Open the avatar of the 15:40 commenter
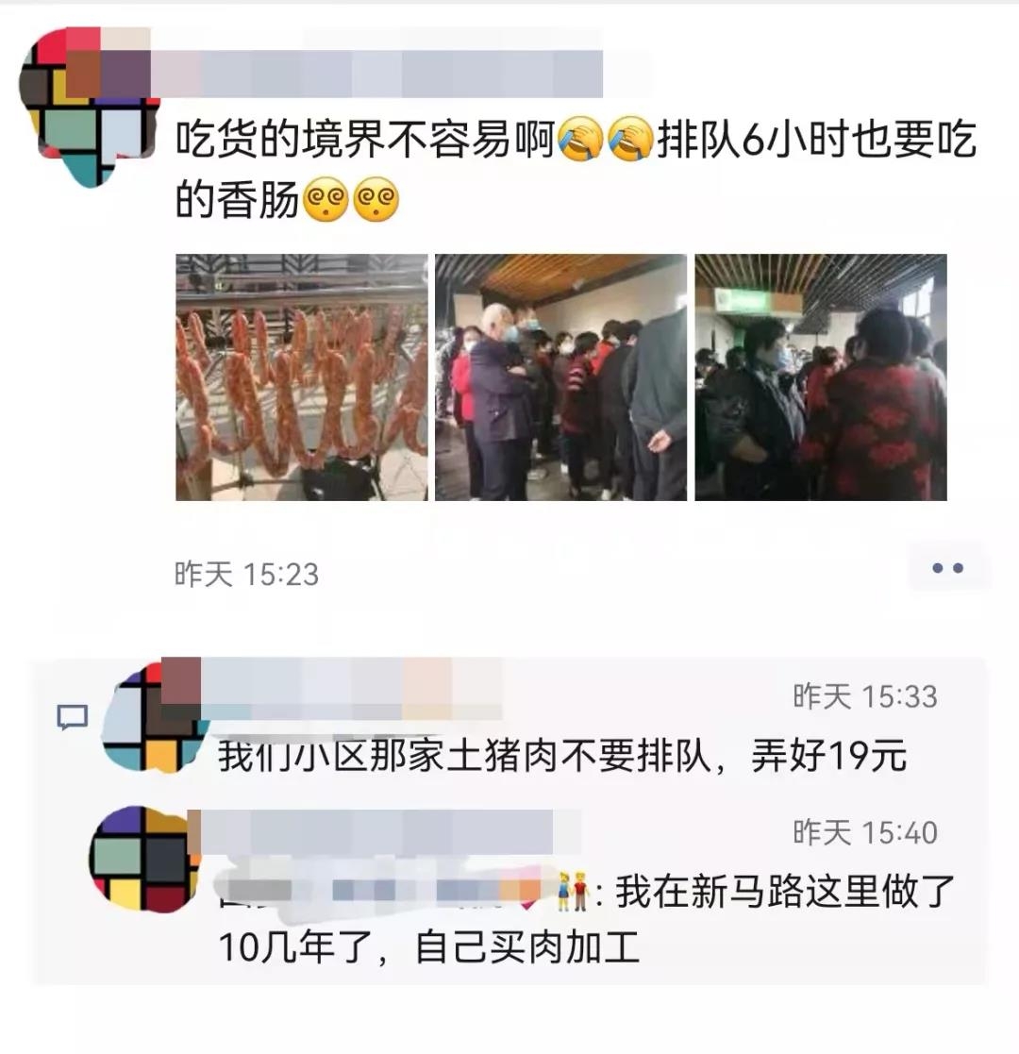 pos(144,859)
